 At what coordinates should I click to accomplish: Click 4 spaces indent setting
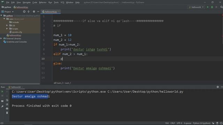[x=187, y=123]
